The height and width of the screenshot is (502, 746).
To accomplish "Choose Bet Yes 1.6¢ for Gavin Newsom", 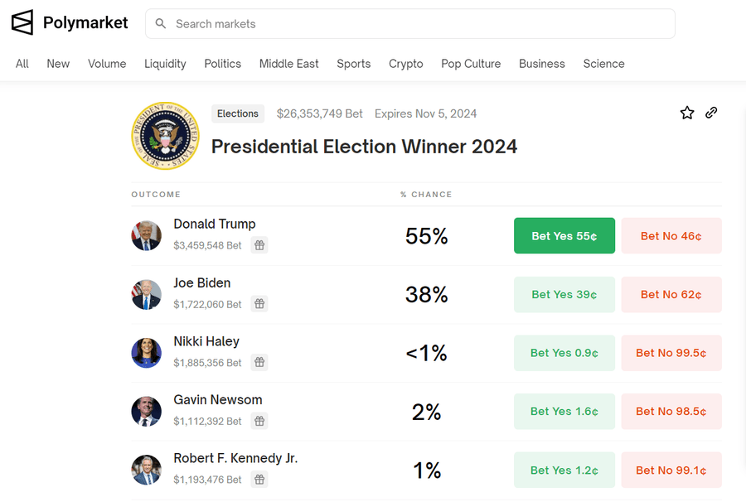I will 564,412.
